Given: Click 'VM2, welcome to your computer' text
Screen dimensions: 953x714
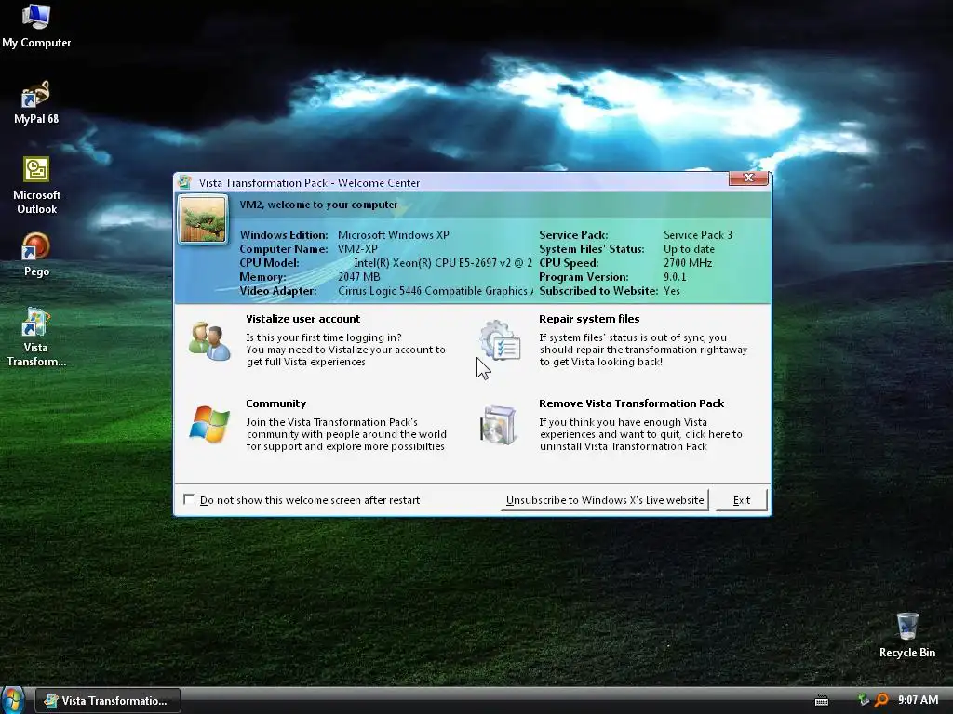Looking at the screenshot, I should tap(318, 205).
